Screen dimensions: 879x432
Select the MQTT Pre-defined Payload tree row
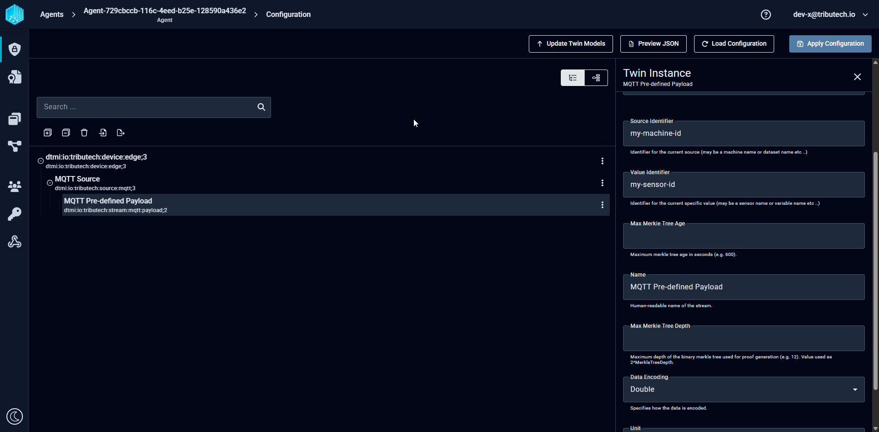click(336, 205)
